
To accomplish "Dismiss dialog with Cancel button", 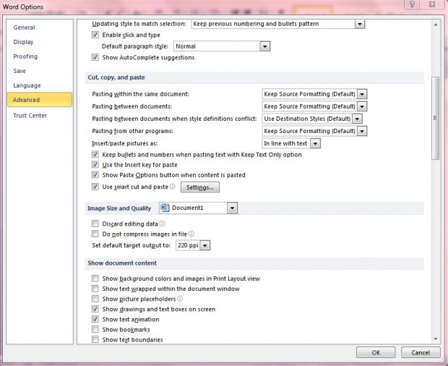I will [421, 352].
